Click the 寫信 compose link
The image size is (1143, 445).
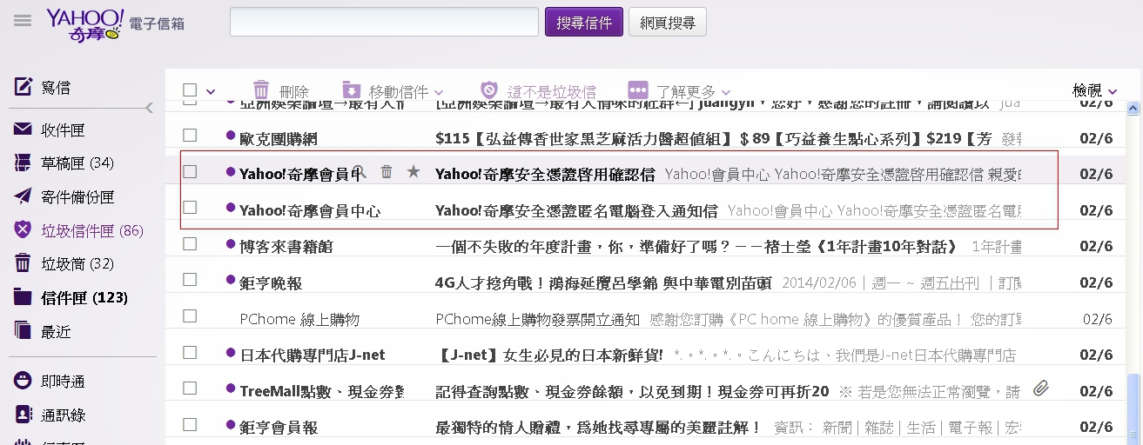coord(56,88)
